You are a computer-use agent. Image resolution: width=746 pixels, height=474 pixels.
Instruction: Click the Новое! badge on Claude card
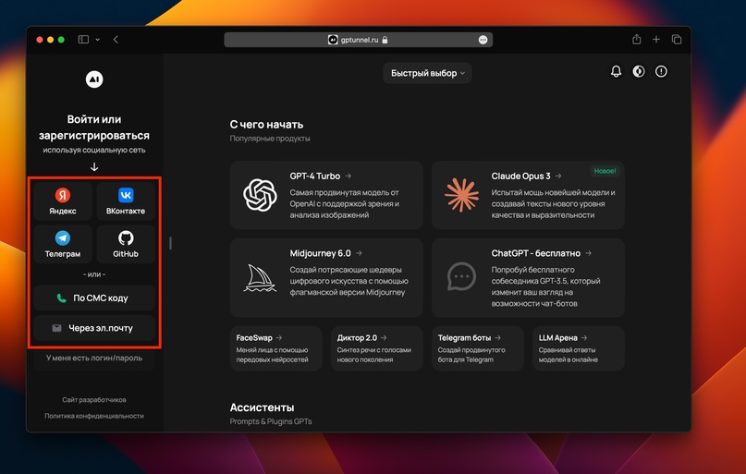605,171
